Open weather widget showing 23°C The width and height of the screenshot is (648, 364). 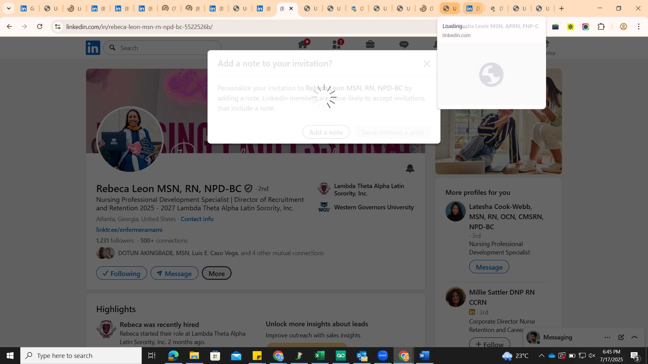tap(515, 356)
